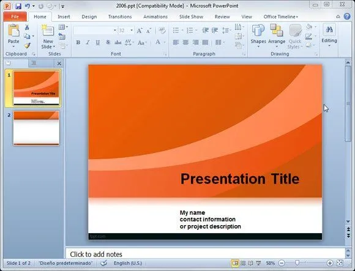Go to next slide with the double-down arrow
This screenshot has height=271, width=355.
click(348, 236)
